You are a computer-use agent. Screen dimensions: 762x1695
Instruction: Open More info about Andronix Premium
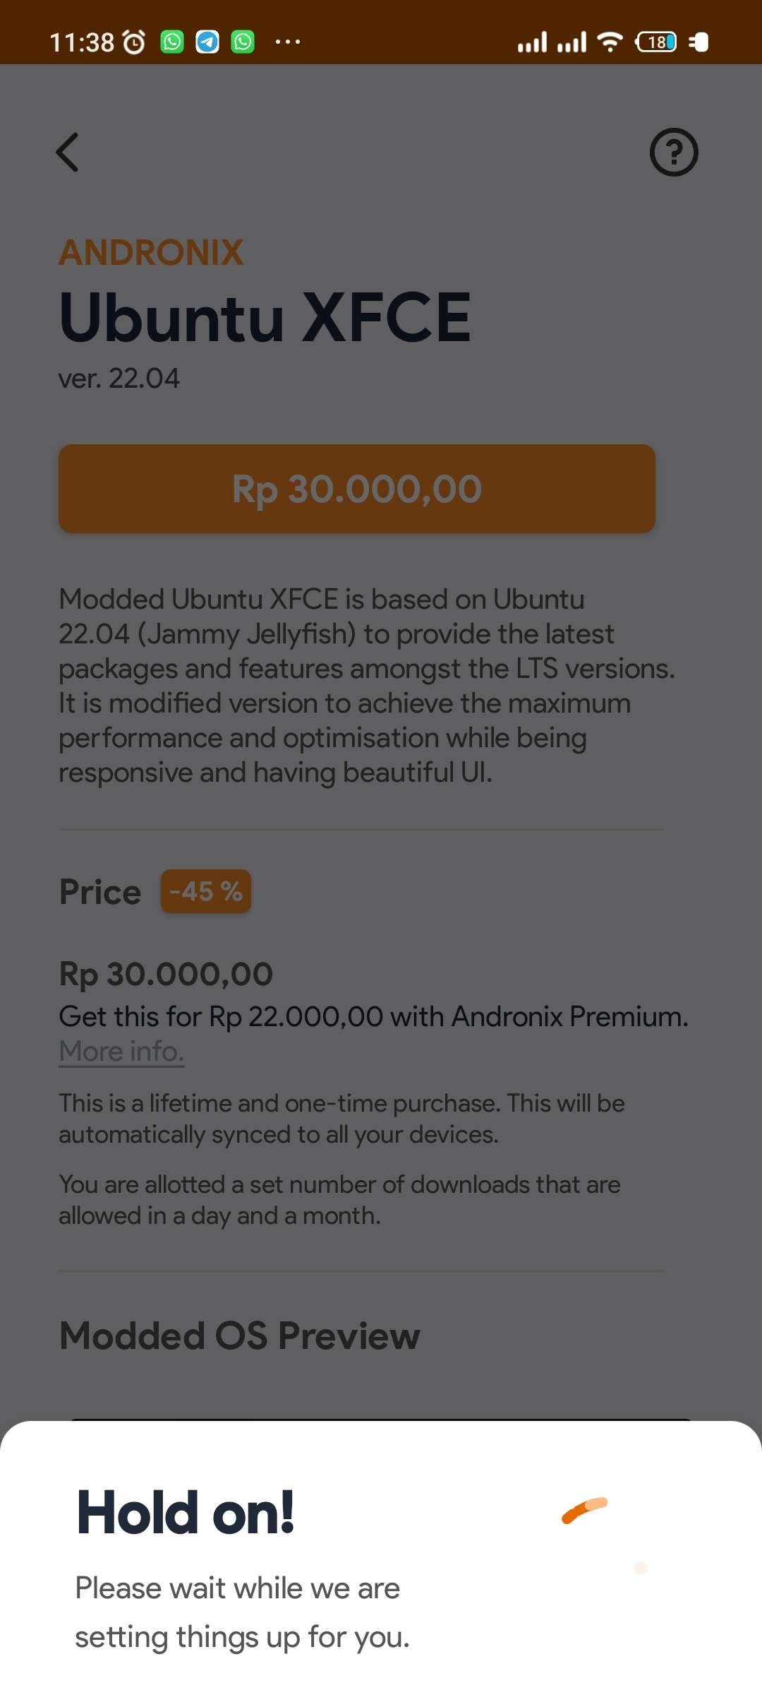121,1051
